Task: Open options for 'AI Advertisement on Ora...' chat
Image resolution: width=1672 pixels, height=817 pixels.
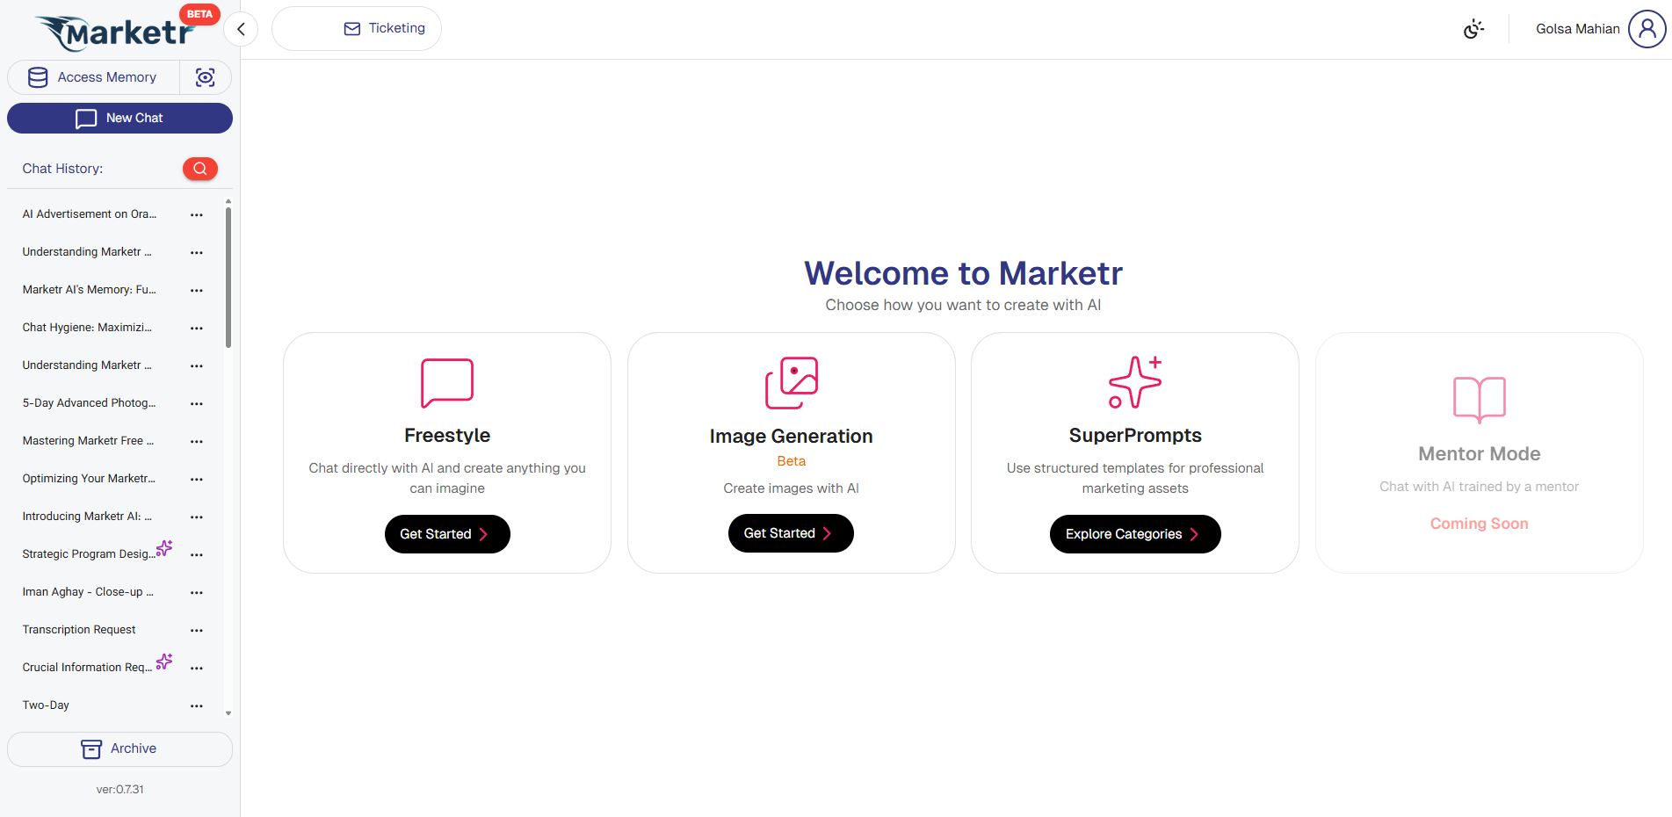Action: (x=197, y=215)
